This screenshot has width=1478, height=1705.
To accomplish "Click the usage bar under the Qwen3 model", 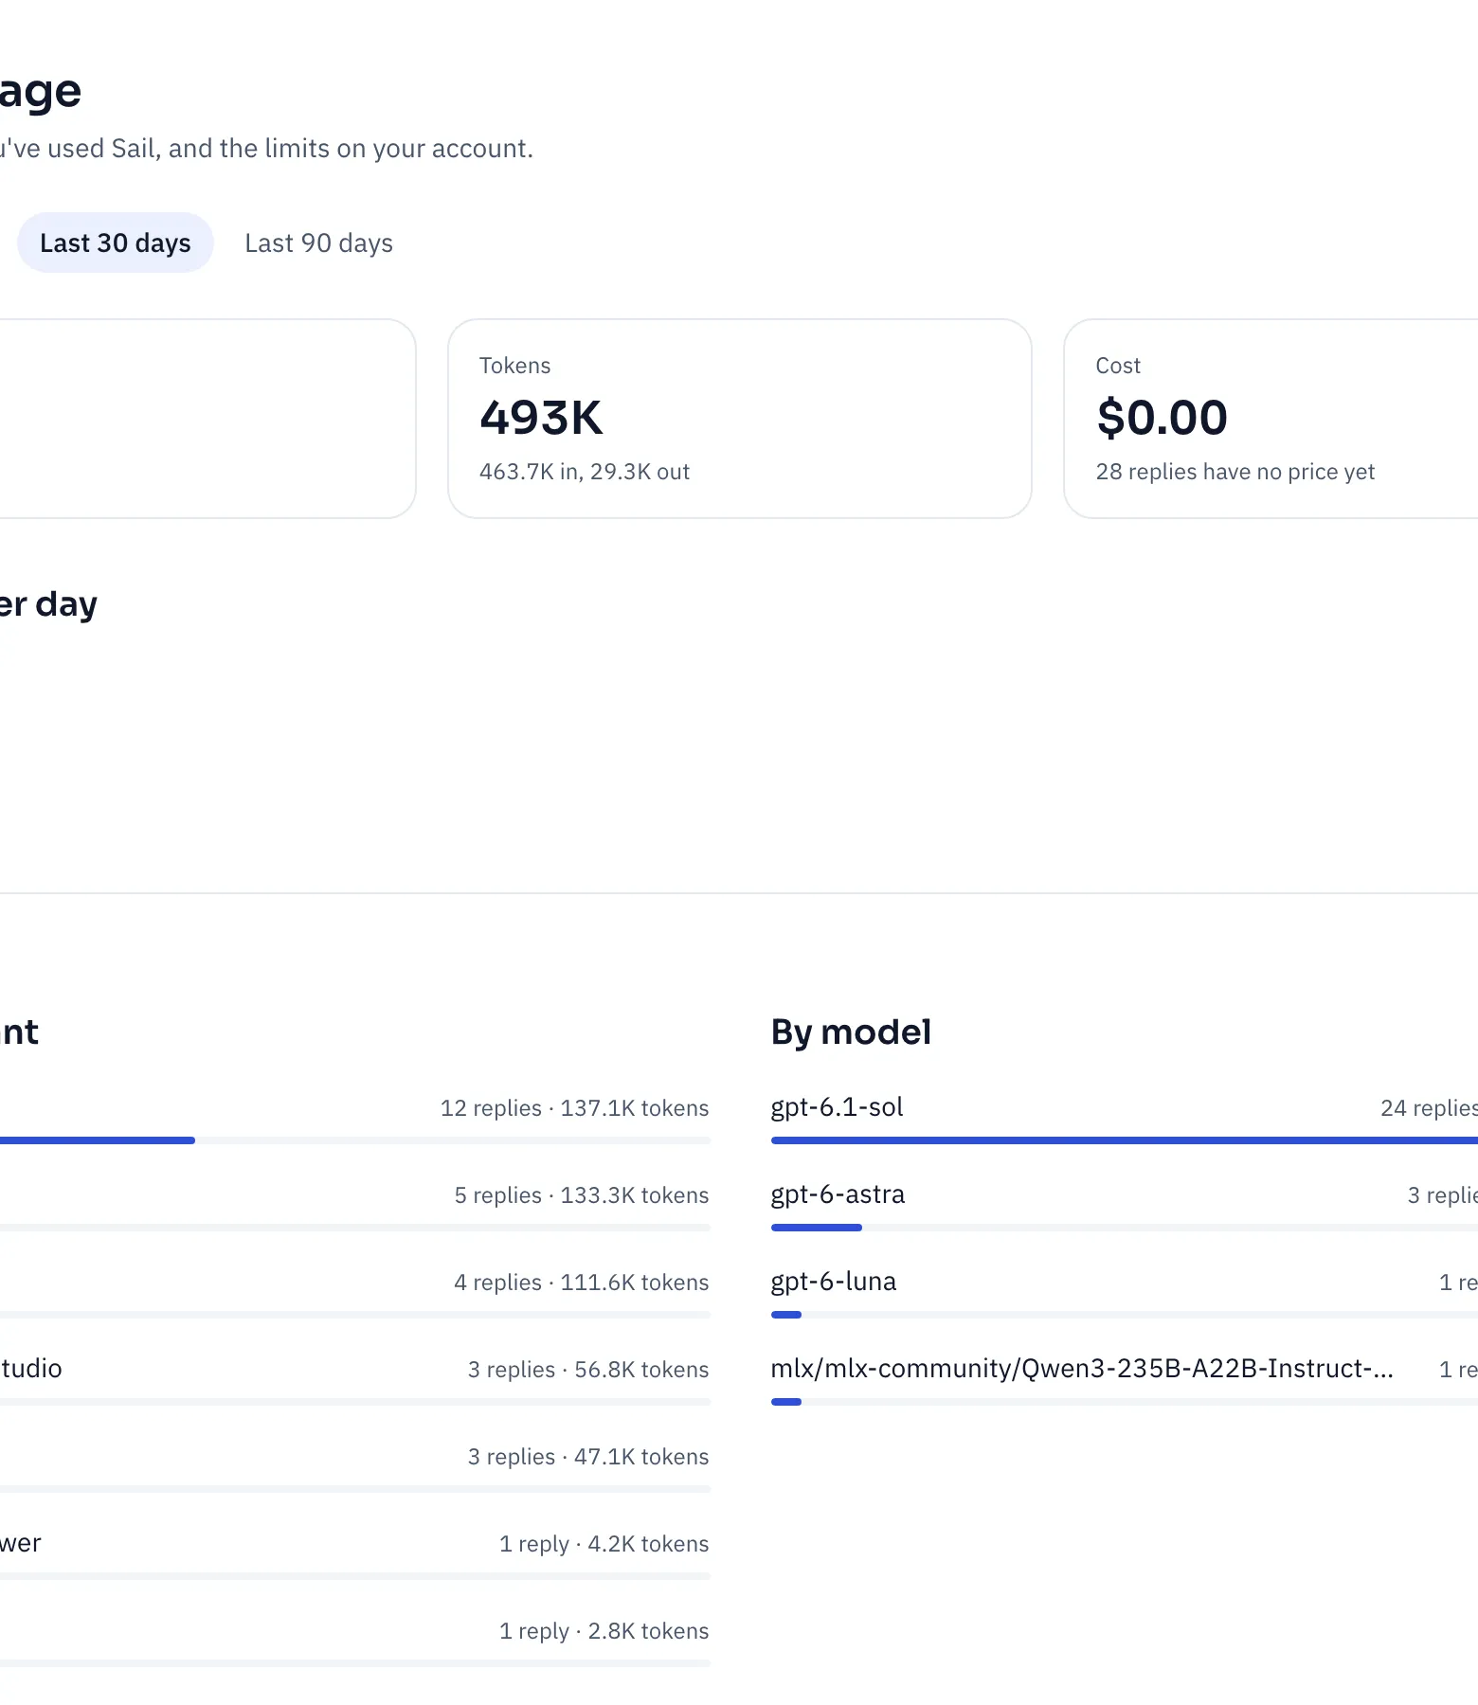I will click(x=1125, y=1402).
